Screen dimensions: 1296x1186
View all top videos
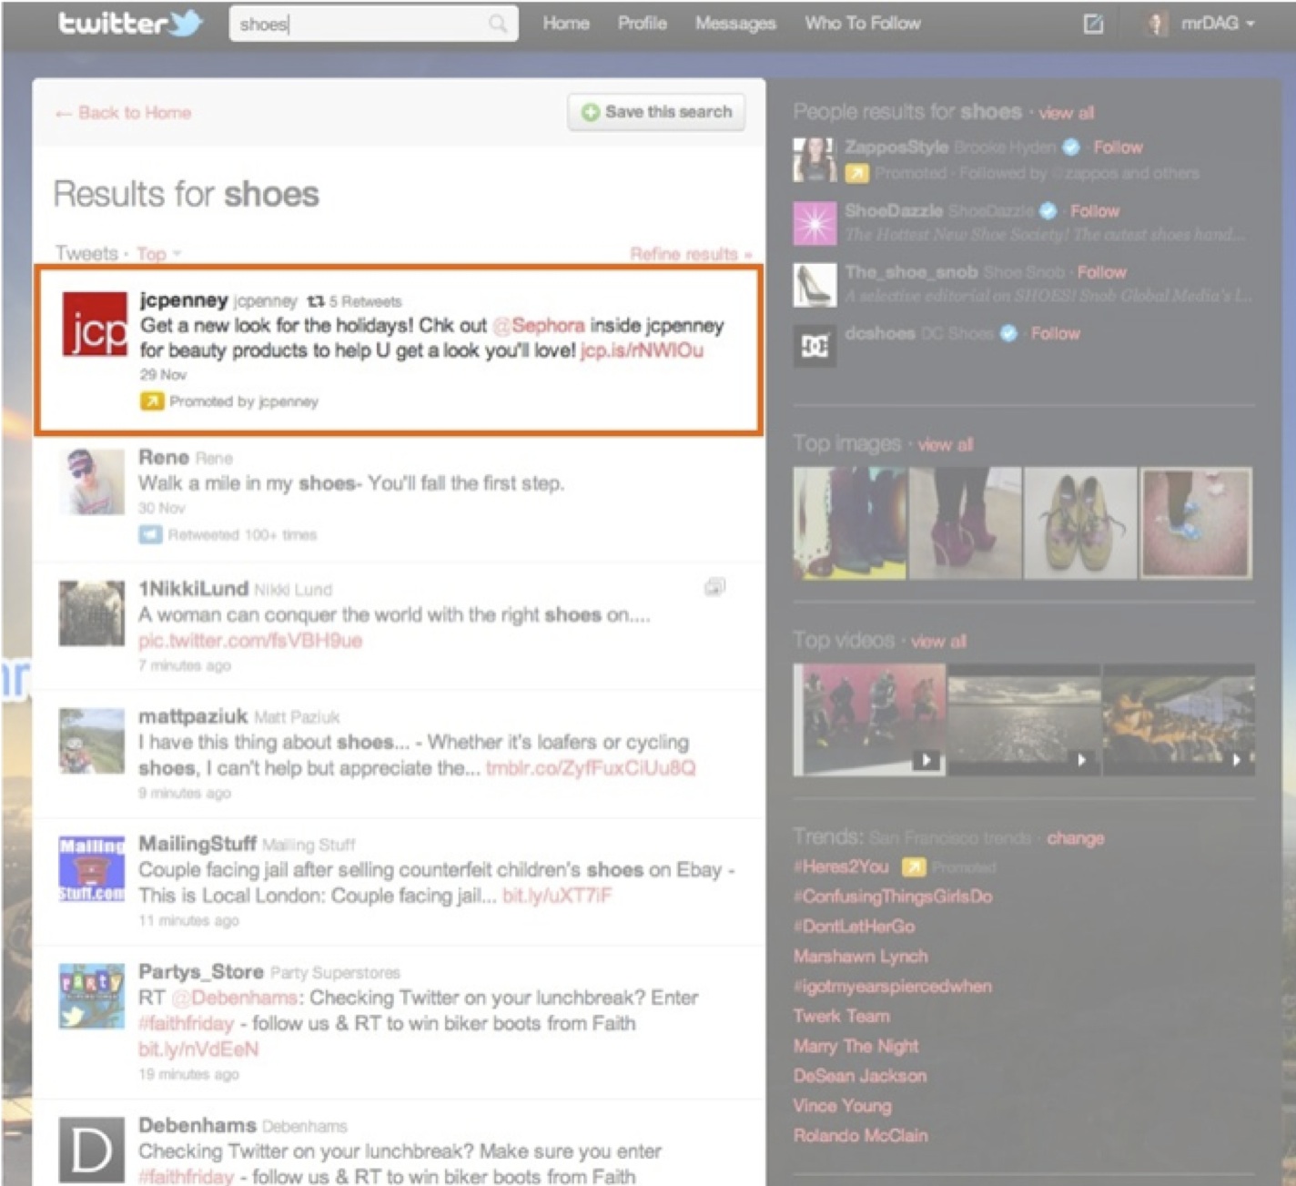pos(938,642)
